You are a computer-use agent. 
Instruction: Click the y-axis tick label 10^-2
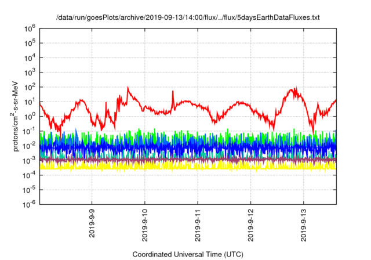[x=29, y=146]
